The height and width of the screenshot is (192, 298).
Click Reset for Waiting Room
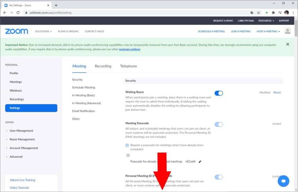pos(277,93)
